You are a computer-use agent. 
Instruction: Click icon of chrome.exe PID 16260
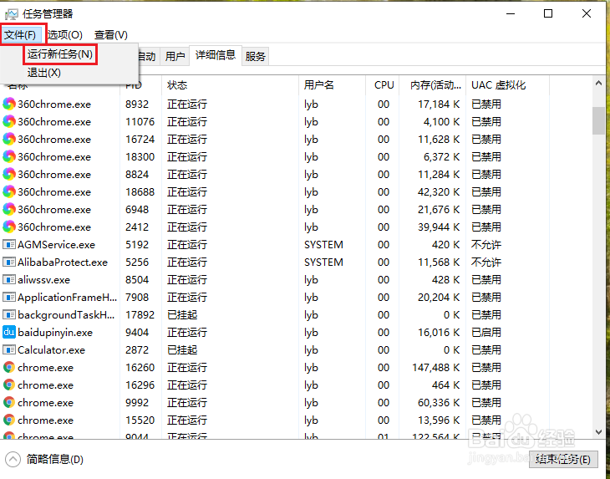(9, 367)
